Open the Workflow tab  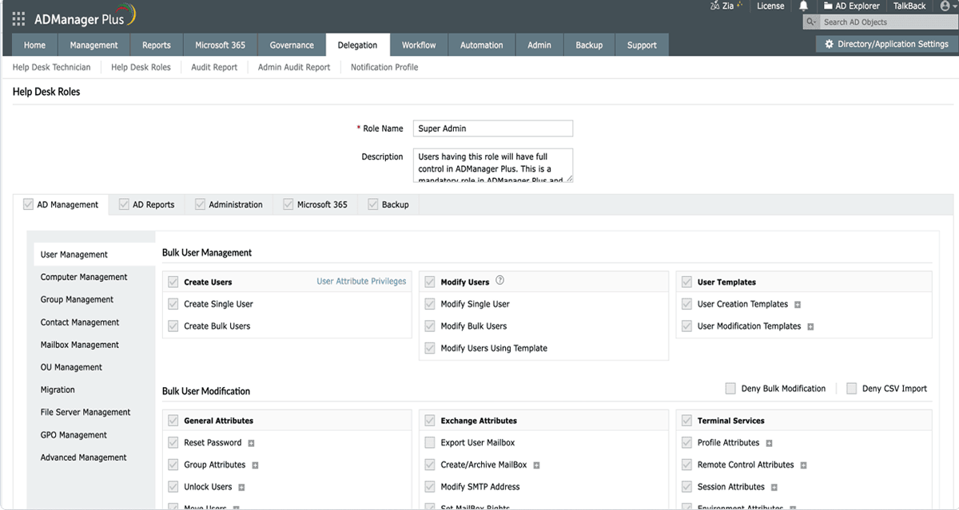coord(419,45)
